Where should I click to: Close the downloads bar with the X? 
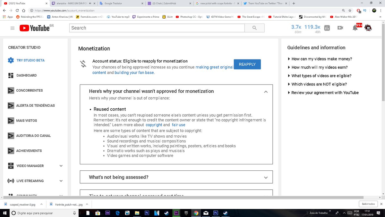[x=381, y=204]
